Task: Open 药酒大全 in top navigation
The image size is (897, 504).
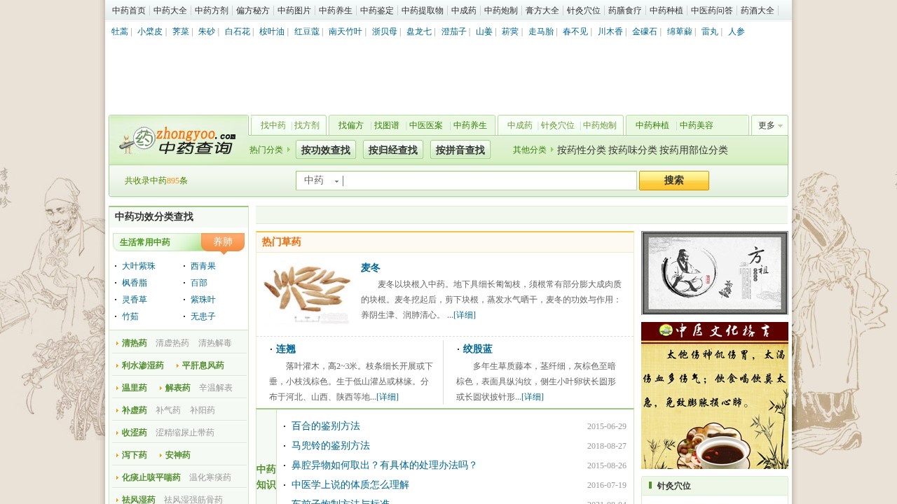Action: coord(758,10)
